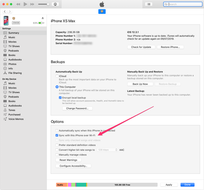
Task: Click the Search field
Action: 183,4
